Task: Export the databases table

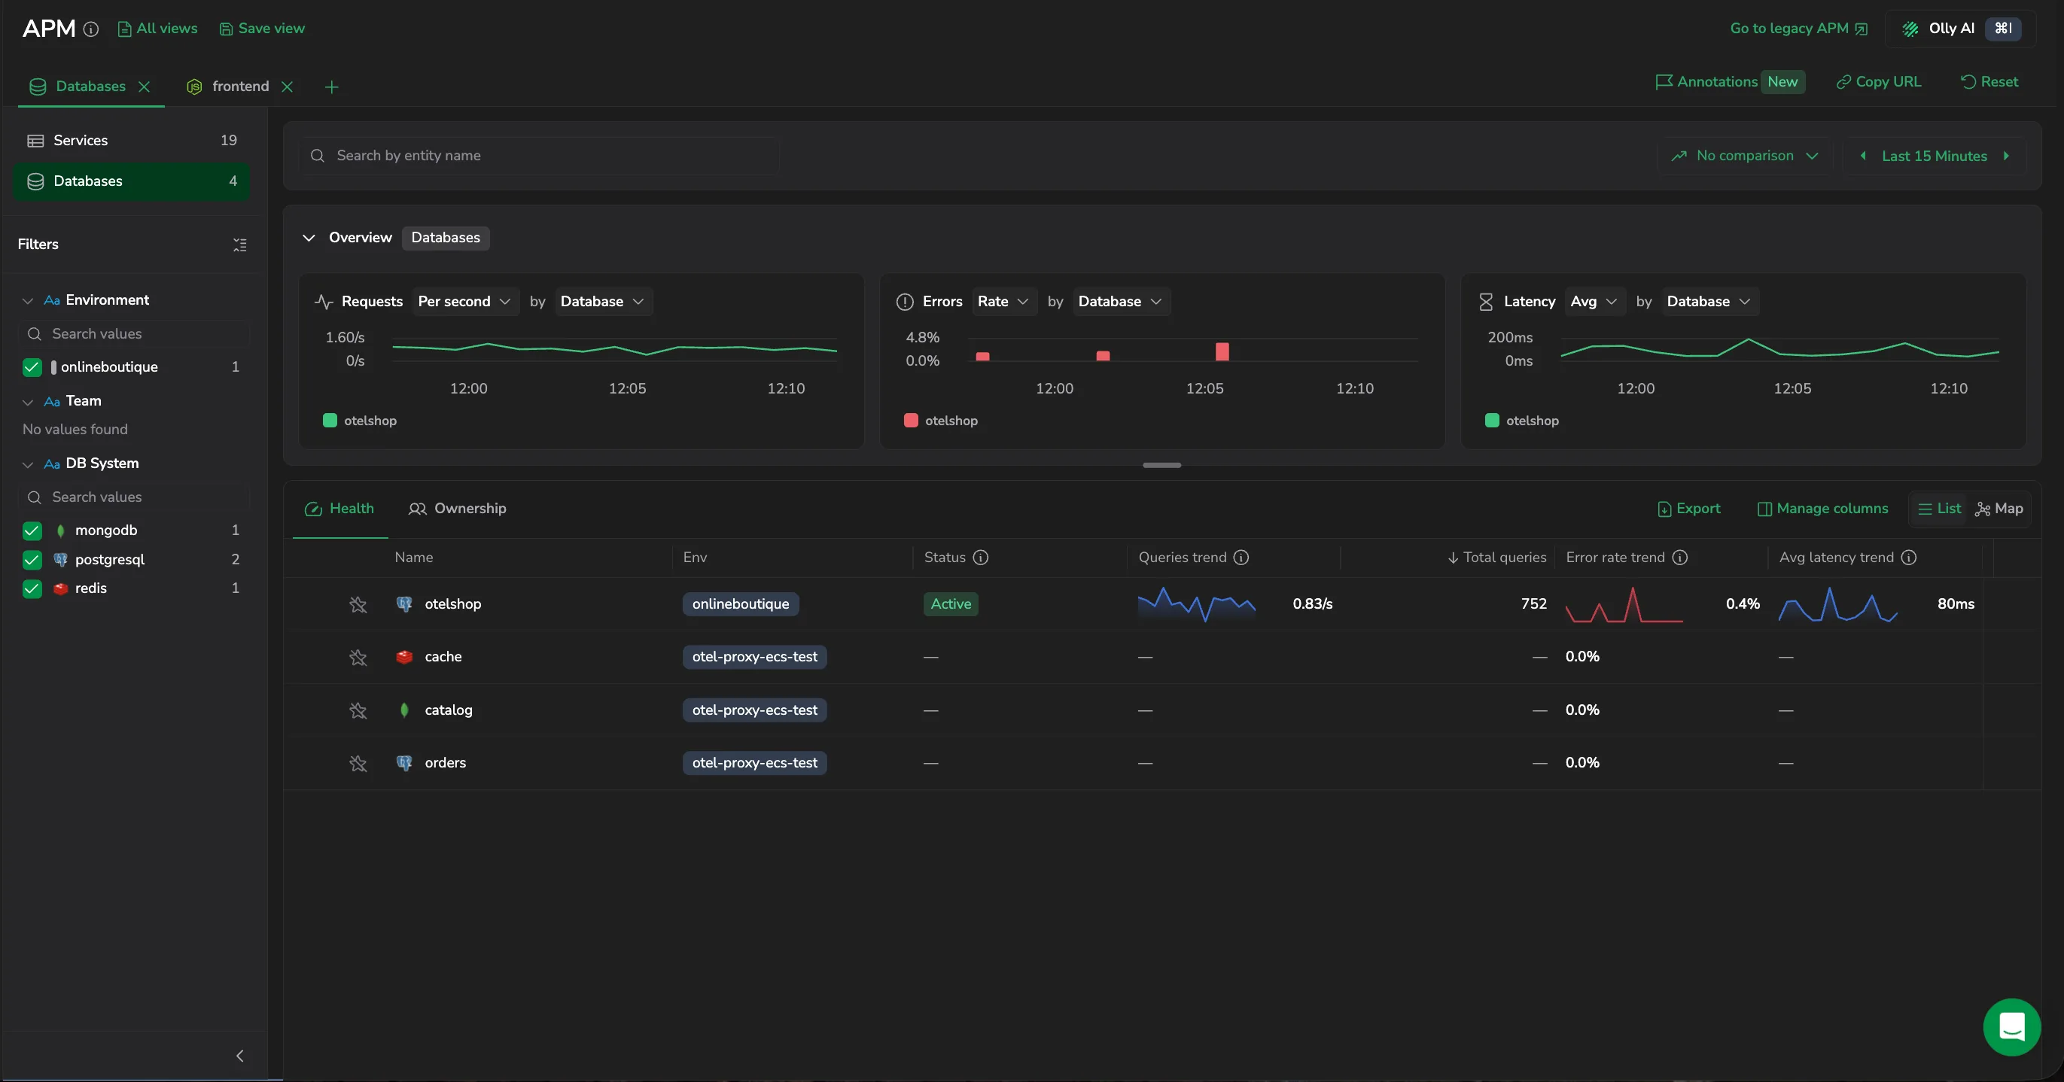Action: point(1689,509)
